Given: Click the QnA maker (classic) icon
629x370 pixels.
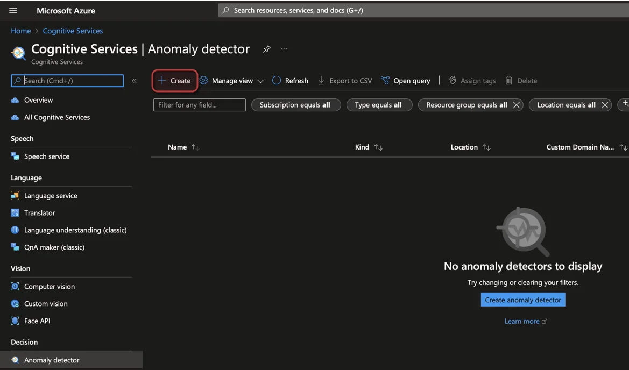Looking at the screenshot, I should point(15,247).
